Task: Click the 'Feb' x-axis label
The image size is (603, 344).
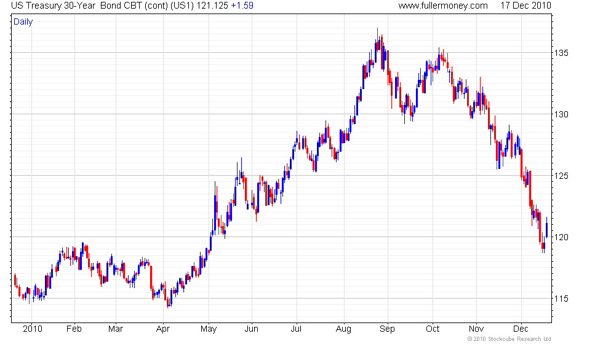Action: (74, 329)
